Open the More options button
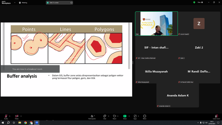Image resolution: width=222 pixels, height=125 pixels. tap(145, 117)
